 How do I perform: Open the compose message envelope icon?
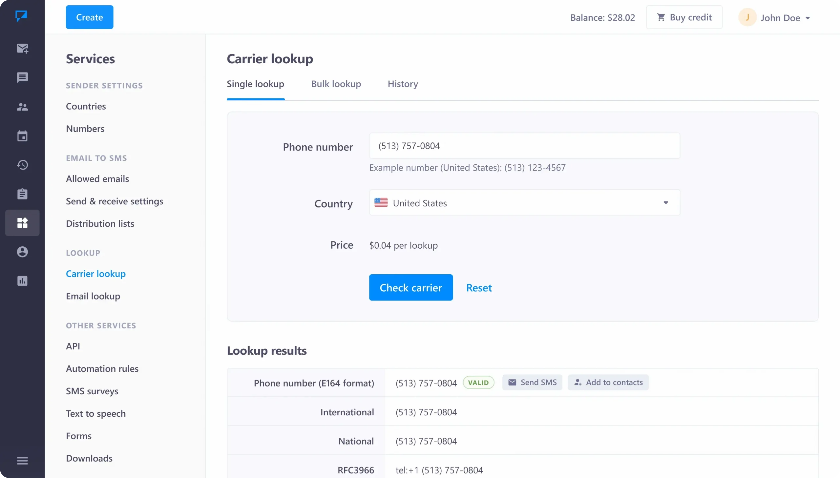22,49
